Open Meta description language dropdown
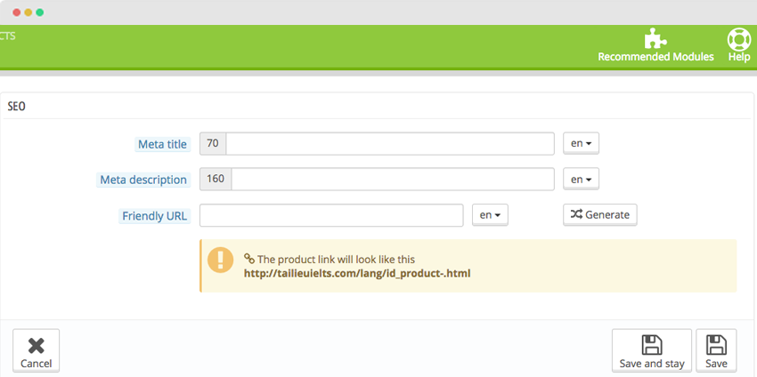 point(582,180)
